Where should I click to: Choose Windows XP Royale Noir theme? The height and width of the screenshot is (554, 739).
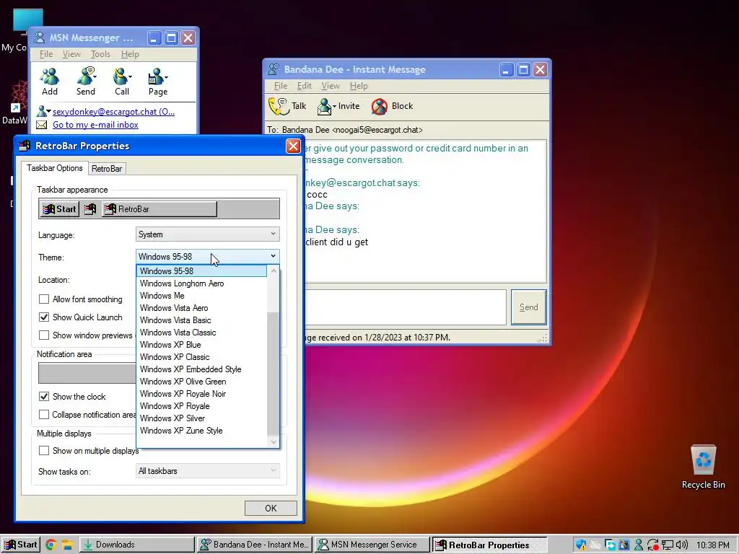click(x=202, y=393)
